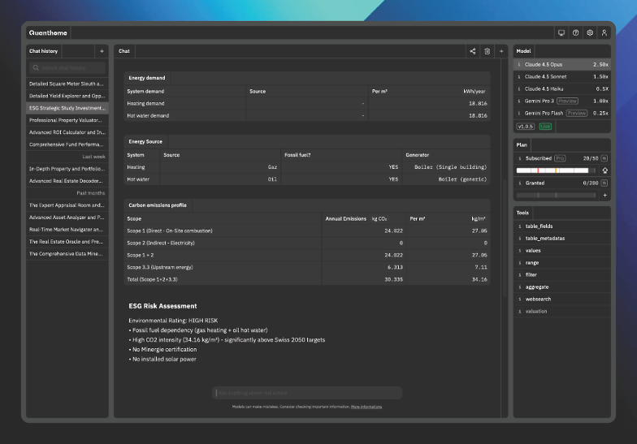Delete chat using the trash icon
Viewport: 637px width, 444px height.
point(487,51)
